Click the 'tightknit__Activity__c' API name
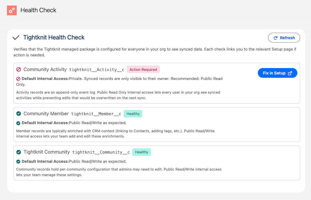The height and width of the screenshot is (200, 311). point(97,70)
